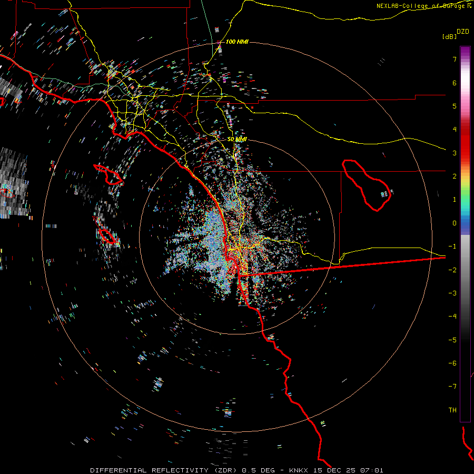Click inside the Salton Sea outline
The width and height of the screenshot is (474, 474).
coord(367,185)
